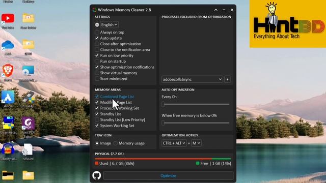The width and height of the screenshot is (326, 183).
Task: Add excluded process with plus button
Action: pyautogui.click(x=228, y=79)
